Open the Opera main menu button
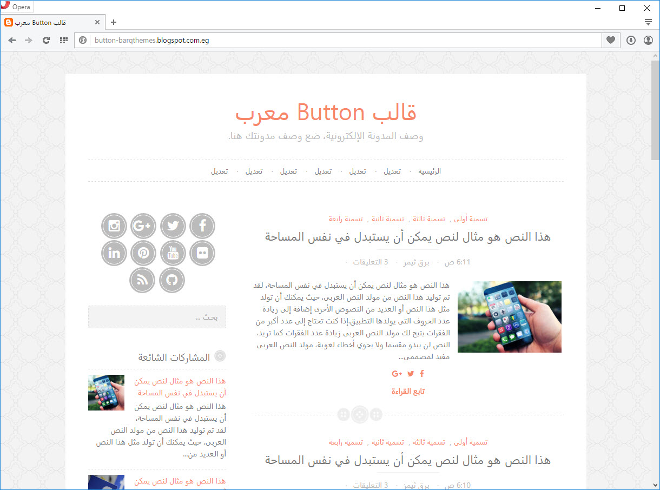This screenshot has height=490, width=660. [x=17, y=7]
